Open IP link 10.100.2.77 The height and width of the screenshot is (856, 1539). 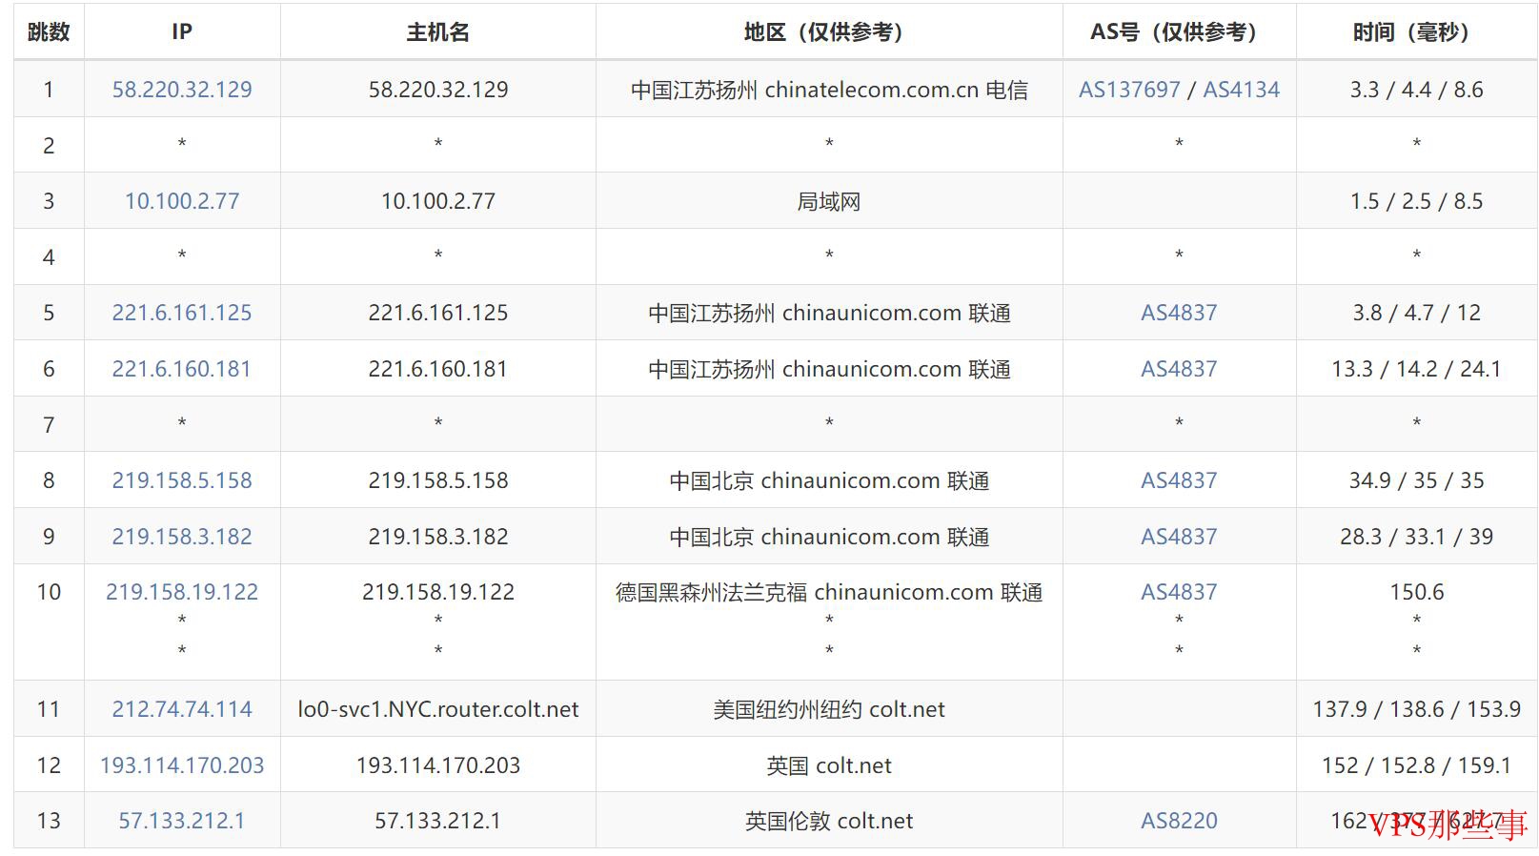coord(182,201)
